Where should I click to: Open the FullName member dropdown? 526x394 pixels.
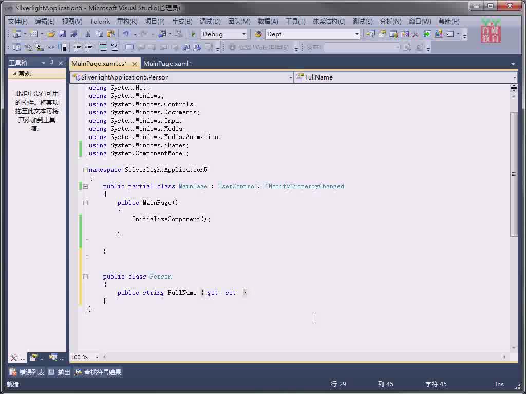[x=514, y=77]
